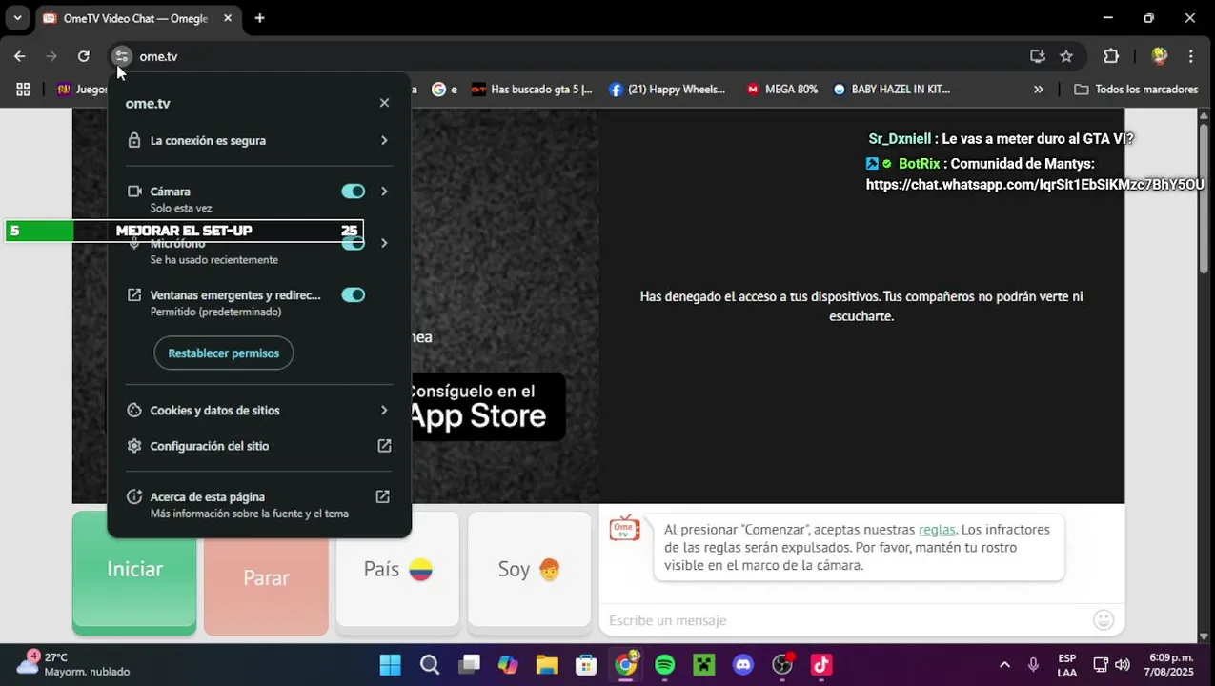Select the OmeTV Video Chat tab
Image resolution: width=1215 pixels, height=686 pixels.
(133, 18)
